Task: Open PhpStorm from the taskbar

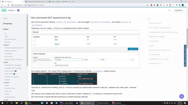Action: (x=67, y=103)
